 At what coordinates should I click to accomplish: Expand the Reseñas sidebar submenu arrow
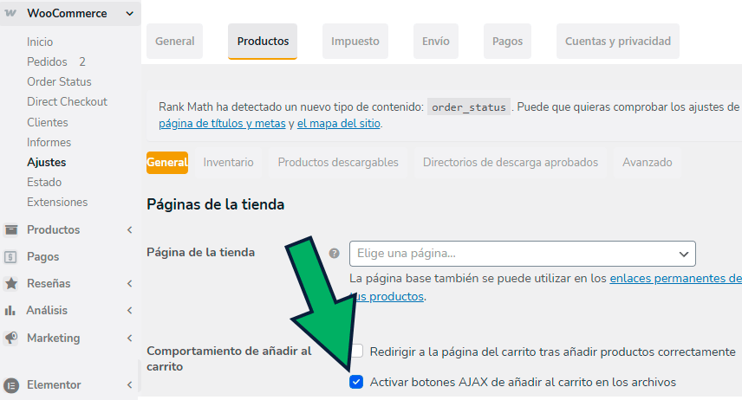[x=129, y=284]
